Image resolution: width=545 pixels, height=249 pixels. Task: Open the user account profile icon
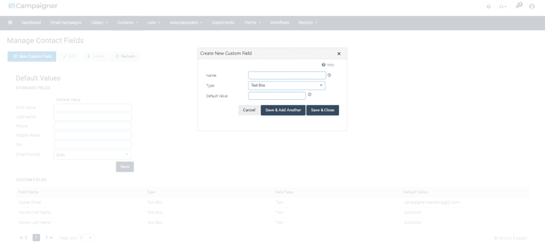click(x=532, y=6)
